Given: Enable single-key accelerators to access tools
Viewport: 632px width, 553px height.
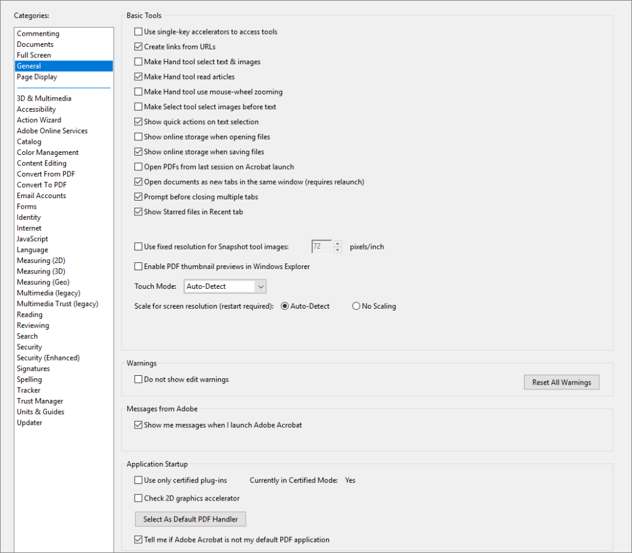Looking at the screenshot, I should pos(138,31).
